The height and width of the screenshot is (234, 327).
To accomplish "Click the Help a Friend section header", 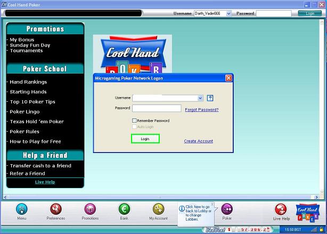I will coord(45,155).
